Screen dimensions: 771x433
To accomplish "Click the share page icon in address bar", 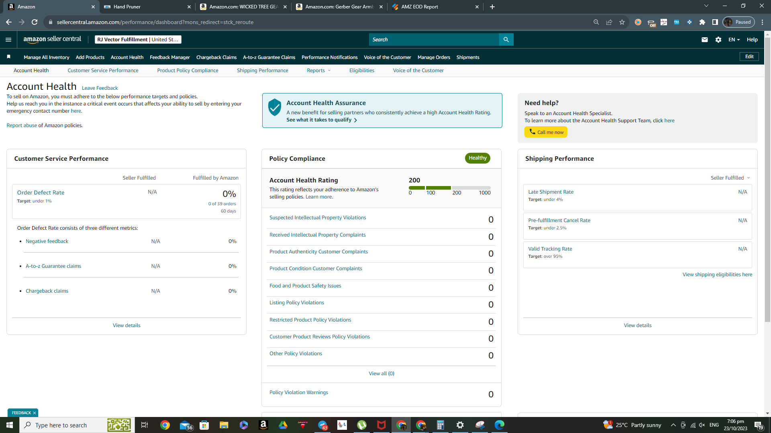I will pos(609,22).
